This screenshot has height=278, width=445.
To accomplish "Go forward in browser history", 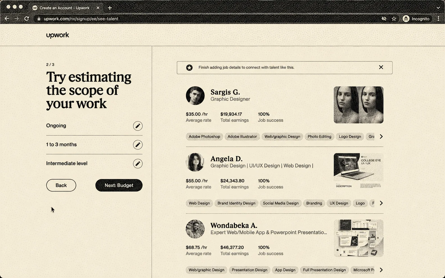I will (17, 18).
